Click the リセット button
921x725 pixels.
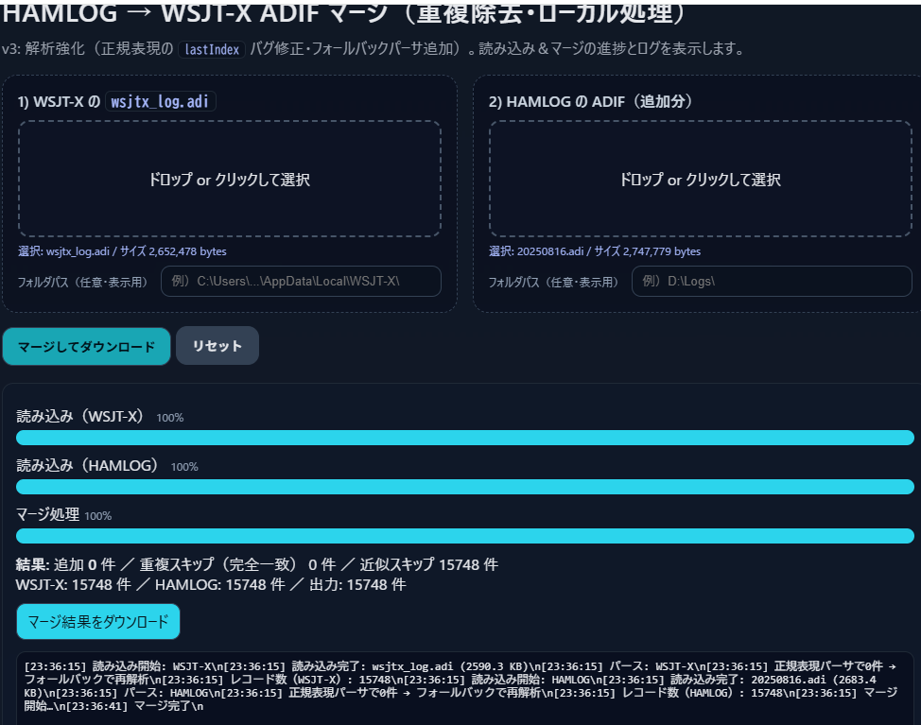217,346
